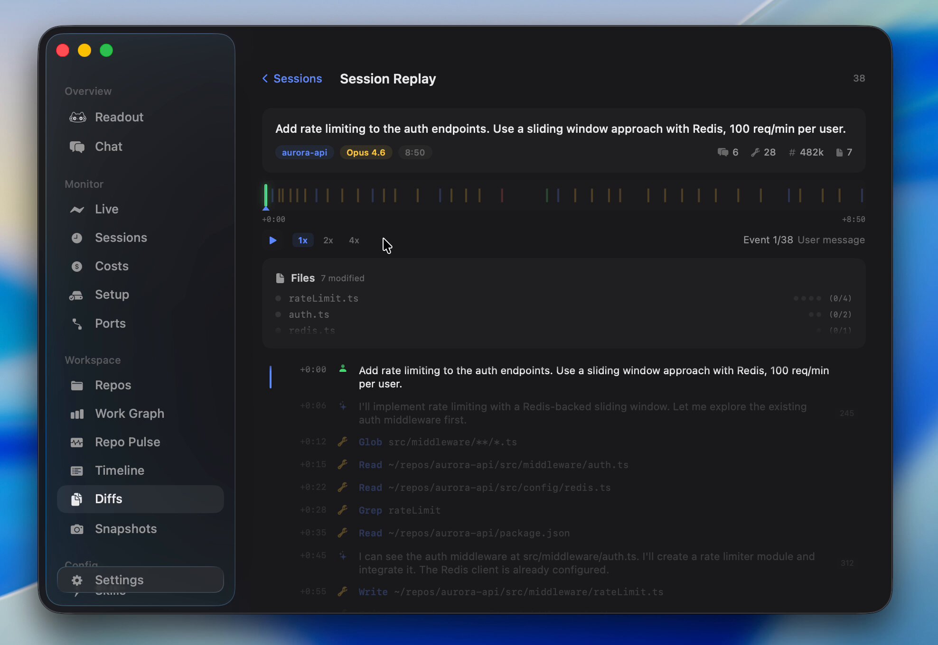Switch playback speed to 2x

point(328,240)
